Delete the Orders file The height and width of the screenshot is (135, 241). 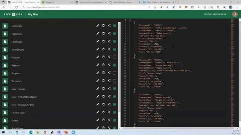coord(104,120)
